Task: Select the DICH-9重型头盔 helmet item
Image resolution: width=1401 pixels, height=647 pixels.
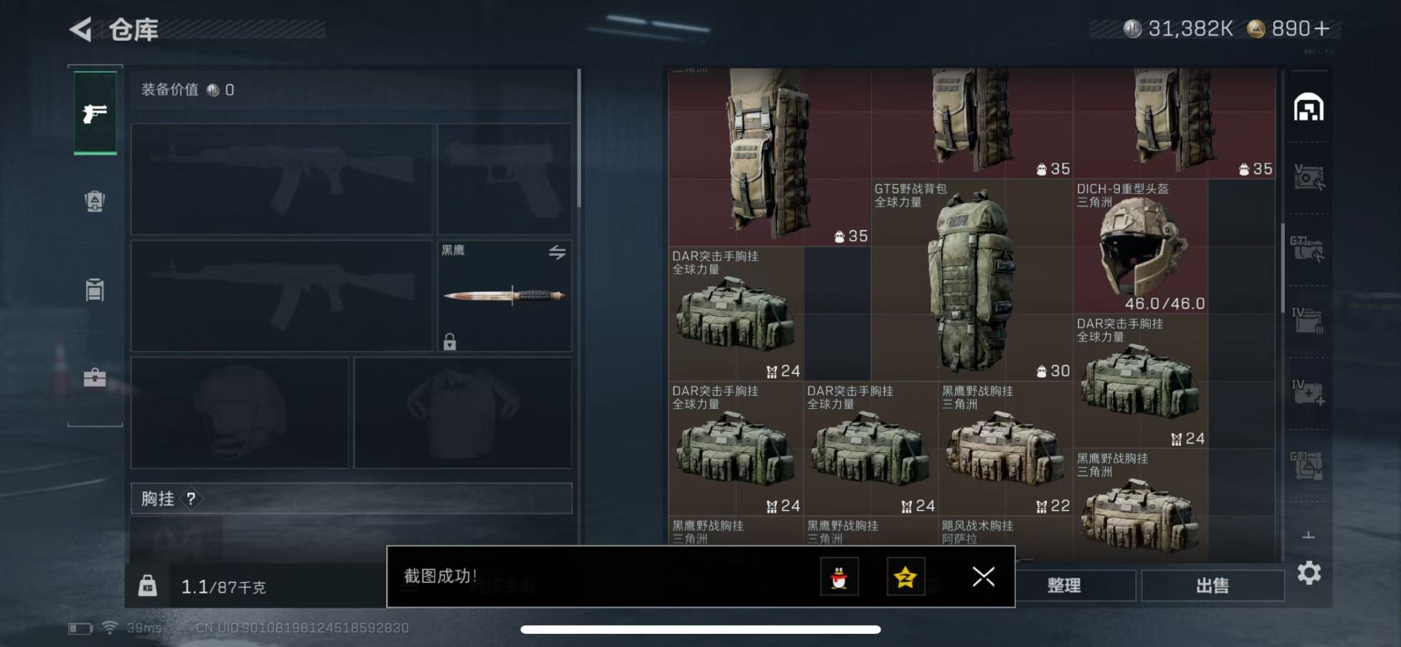Action: coord(1140,247)
